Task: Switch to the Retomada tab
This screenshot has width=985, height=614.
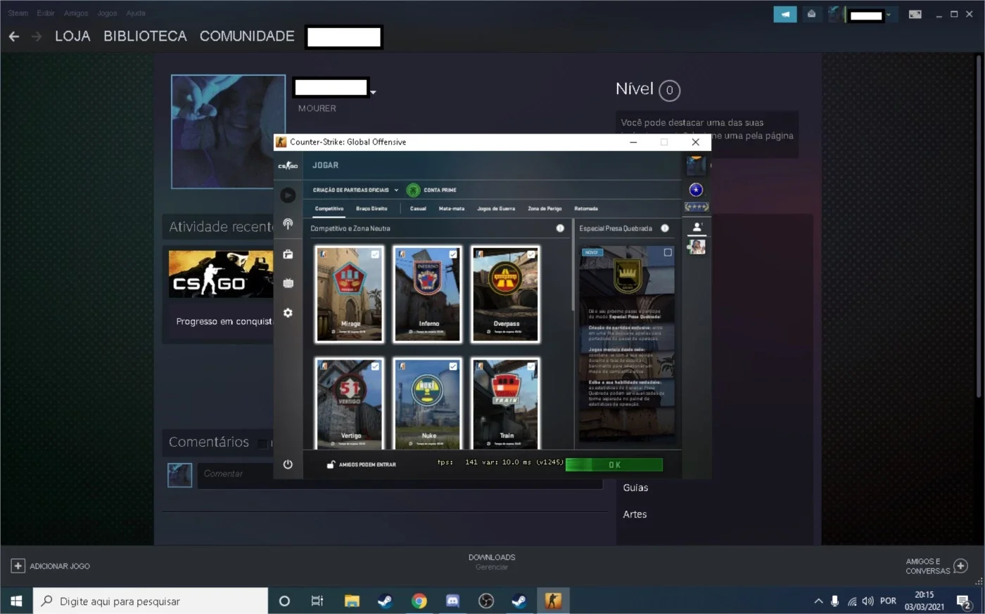Action: [x=586, y=209]
